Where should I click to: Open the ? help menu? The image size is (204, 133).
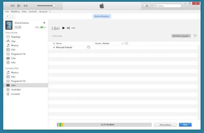(x=50, y=12)
